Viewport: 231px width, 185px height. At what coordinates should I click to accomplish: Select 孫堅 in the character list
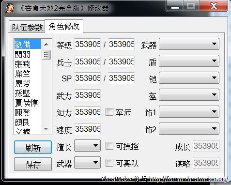pos(28,93)
